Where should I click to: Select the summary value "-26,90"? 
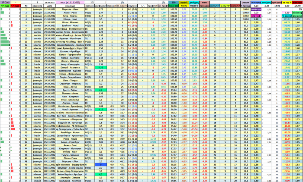298,6
